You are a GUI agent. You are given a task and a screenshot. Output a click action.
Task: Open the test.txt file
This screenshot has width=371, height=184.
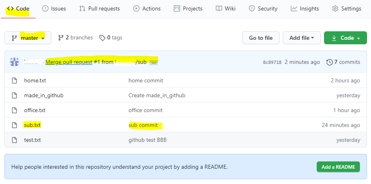pos(32,140)
